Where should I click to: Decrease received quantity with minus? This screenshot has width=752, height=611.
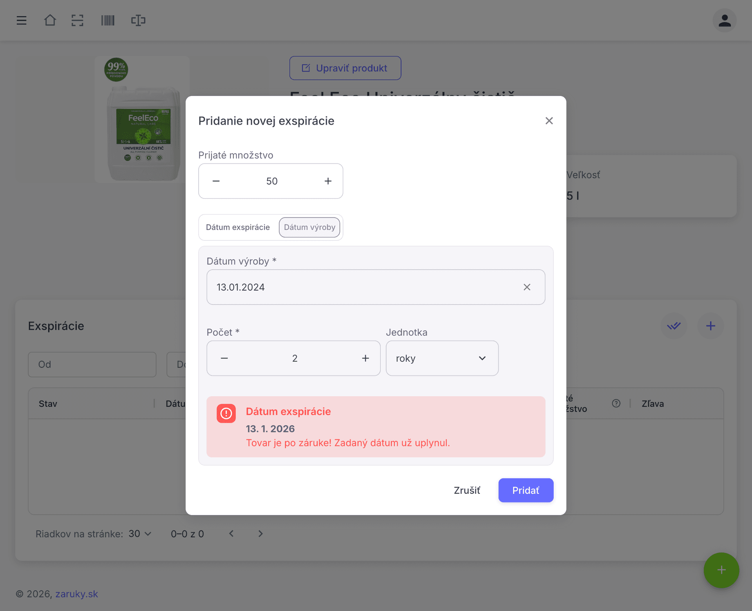216,181
